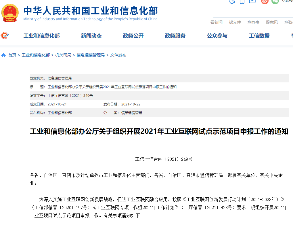This screenshot has height=225, width=293.
Task: Click the blue home icon in breadcrumb
Action: (3, 55)
